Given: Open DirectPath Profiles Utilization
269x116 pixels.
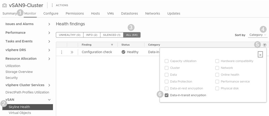Looking at the screenshot, I should click(27, 92).
